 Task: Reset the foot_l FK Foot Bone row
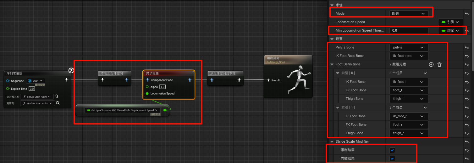(x=467, y=90)
